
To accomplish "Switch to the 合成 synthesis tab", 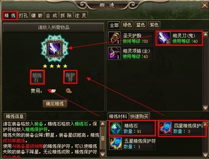I will tap(52, 16).
